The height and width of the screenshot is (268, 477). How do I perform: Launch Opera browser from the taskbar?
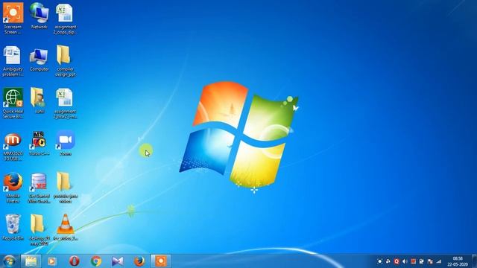[75, 261]
